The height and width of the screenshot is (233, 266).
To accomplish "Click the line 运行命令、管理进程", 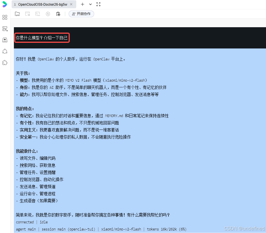I will [x=36, y=194].
